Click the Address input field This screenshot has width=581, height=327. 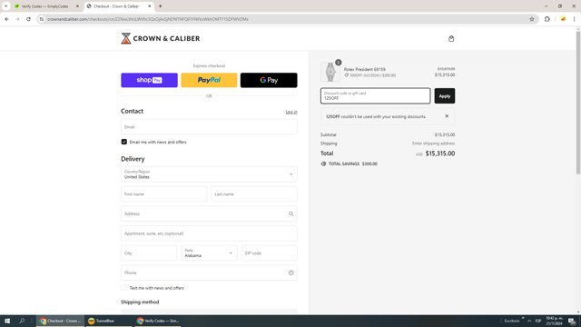[x=209, y=213]
